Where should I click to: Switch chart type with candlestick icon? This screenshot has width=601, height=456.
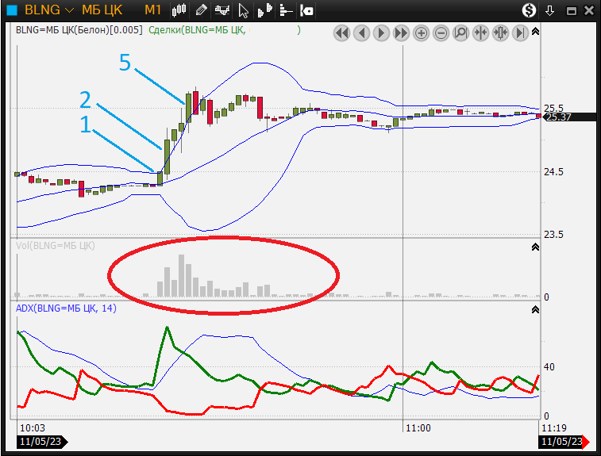[x=179, y=10]
